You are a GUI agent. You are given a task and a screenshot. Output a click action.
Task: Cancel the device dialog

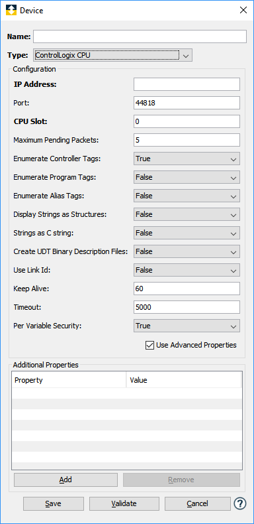click(x=197, y=503)
